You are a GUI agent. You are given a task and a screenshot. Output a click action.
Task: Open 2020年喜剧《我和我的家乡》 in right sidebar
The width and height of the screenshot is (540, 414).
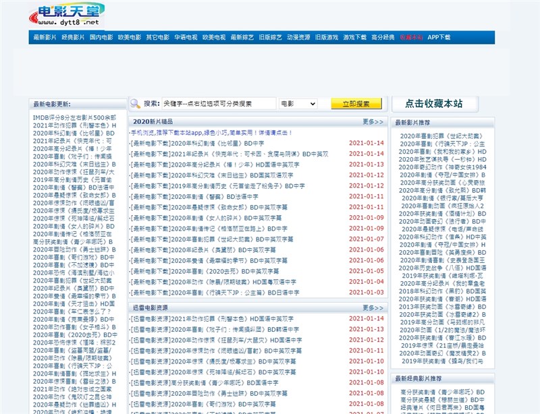[443, 152]
